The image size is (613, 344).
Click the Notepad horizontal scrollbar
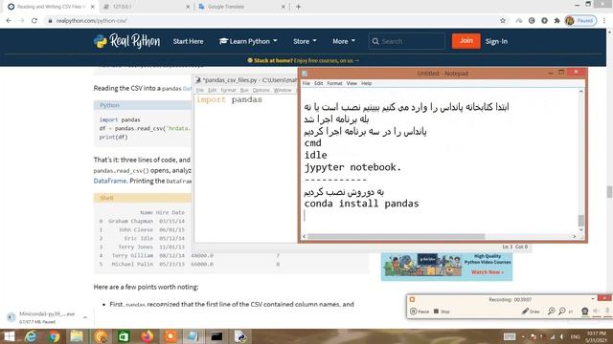click(x=396, y=236)
